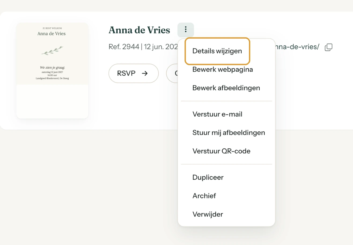Choose Dupliceer from the menu
The image size is (353, 245).
(208, 177)
